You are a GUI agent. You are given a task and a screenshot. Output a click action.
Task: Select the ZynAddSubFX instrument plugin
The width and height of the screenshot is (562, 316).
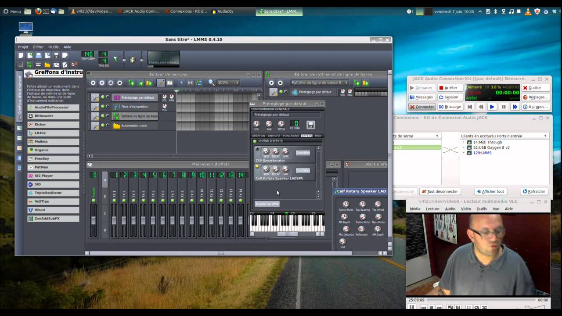[x=53, y=218]
